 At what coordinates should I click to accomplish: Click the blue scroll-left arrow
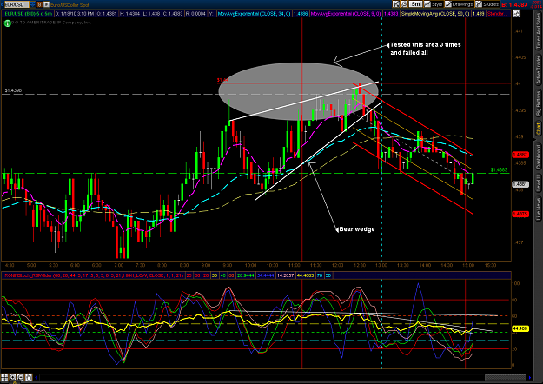36,377
